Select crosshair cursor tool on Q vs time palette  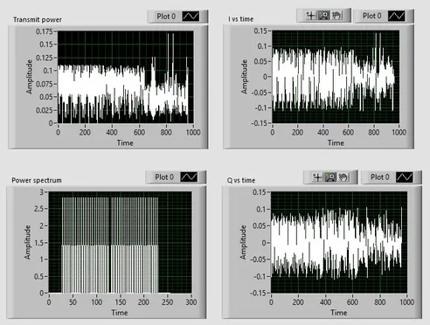pos(317,177)
